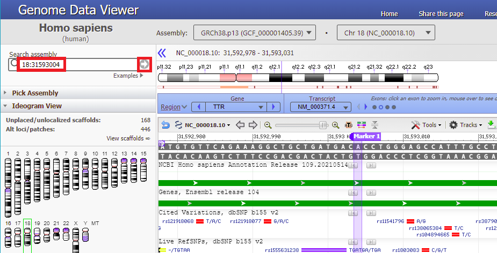Click rs121918077 variation
497x253 pixels.
[260, 221]
